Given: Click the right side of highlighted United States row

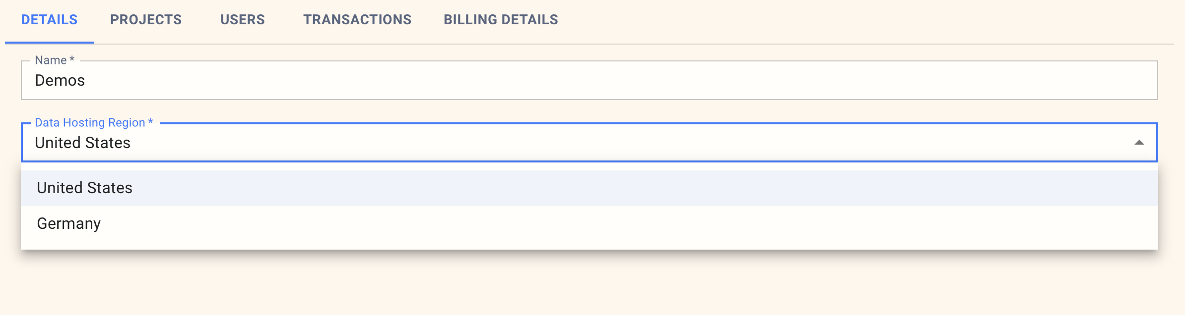Looking at the screenshot, I should 1092,188.
